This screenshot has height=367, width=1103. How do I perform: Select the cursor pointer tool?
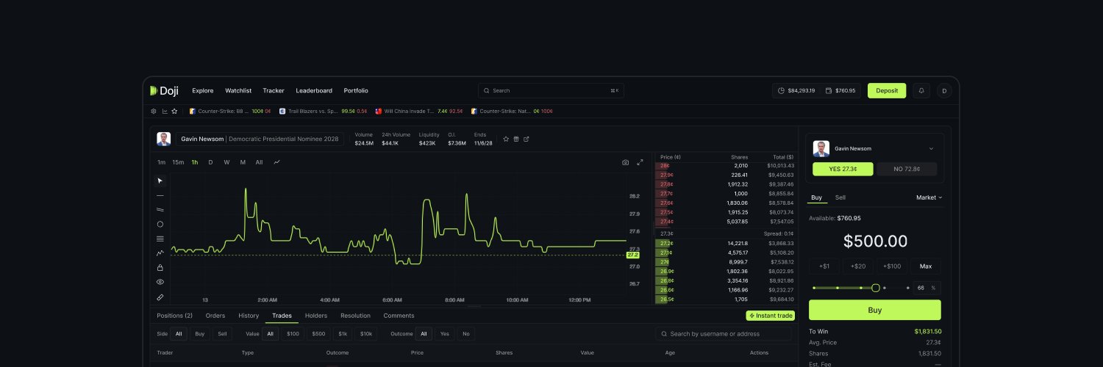click(x=160, y=181)
